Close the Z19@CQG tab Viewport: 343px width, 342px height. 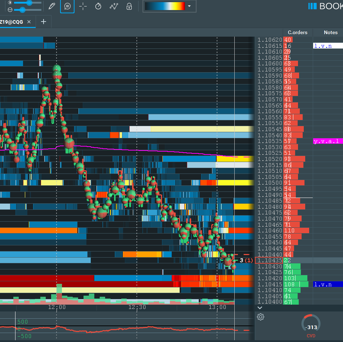(x=29, y=22)
